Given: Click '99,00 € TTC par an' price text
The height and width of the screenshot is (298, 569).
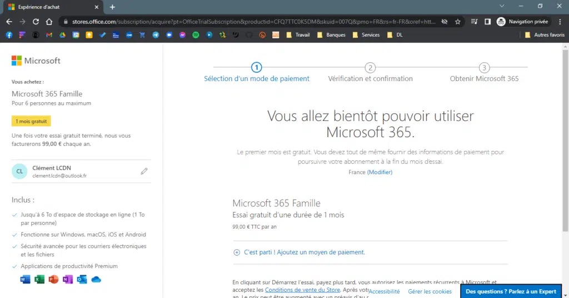Looking at the screenshot, I should tap(254, 227).
